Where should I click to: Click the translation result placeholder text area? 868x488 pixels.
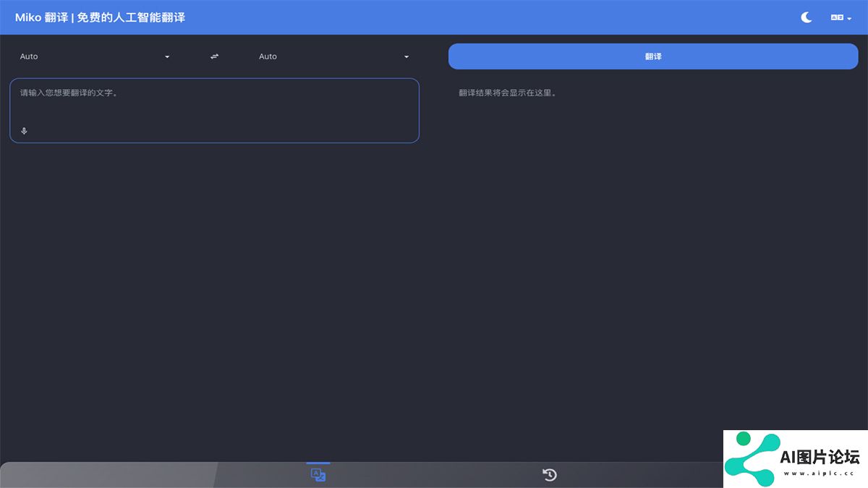(508, 93)
